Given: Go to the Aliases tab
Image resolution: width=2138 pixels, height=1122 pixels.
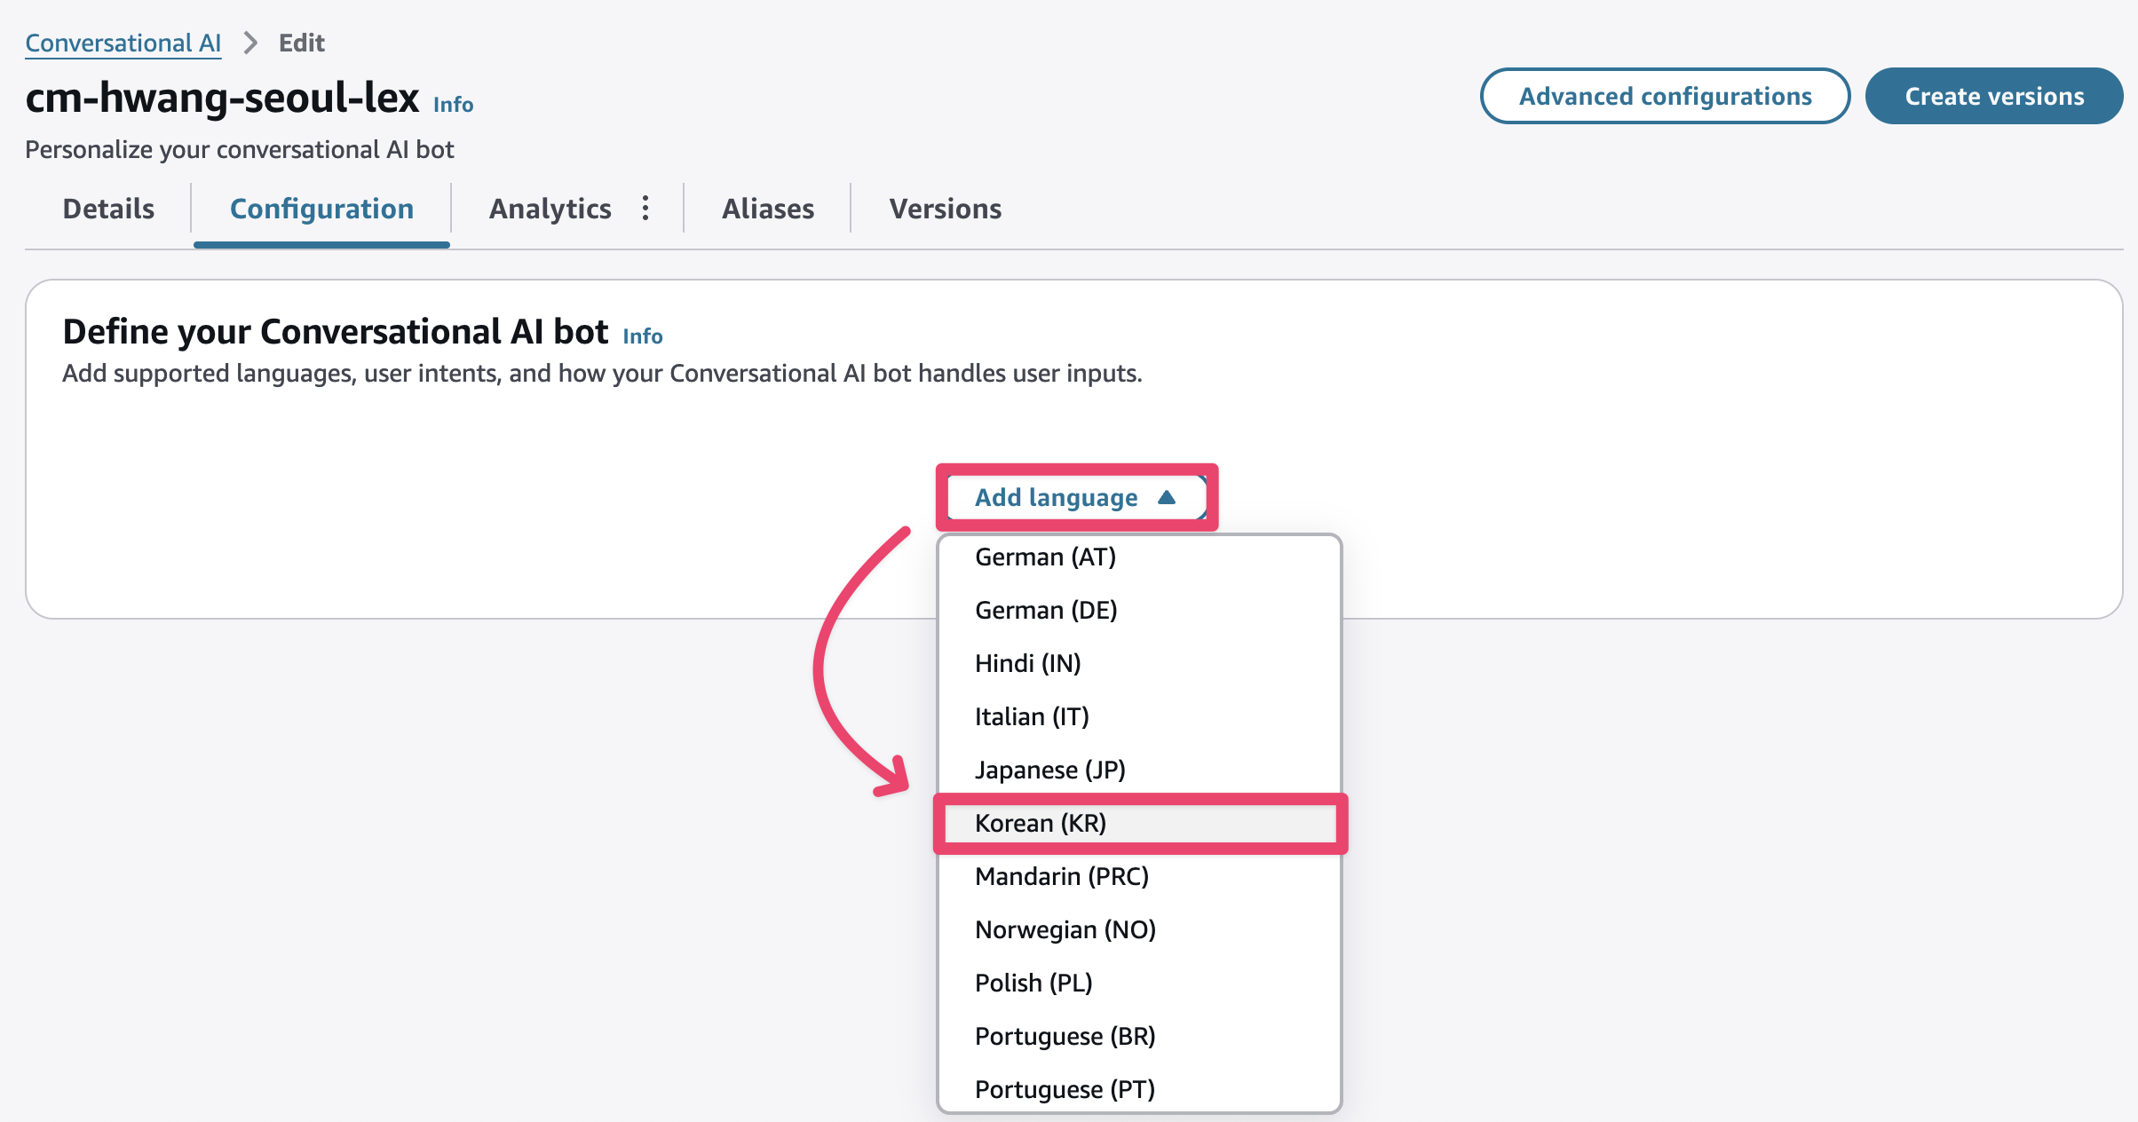Looking at the screenshot, I should coord(767,209).
